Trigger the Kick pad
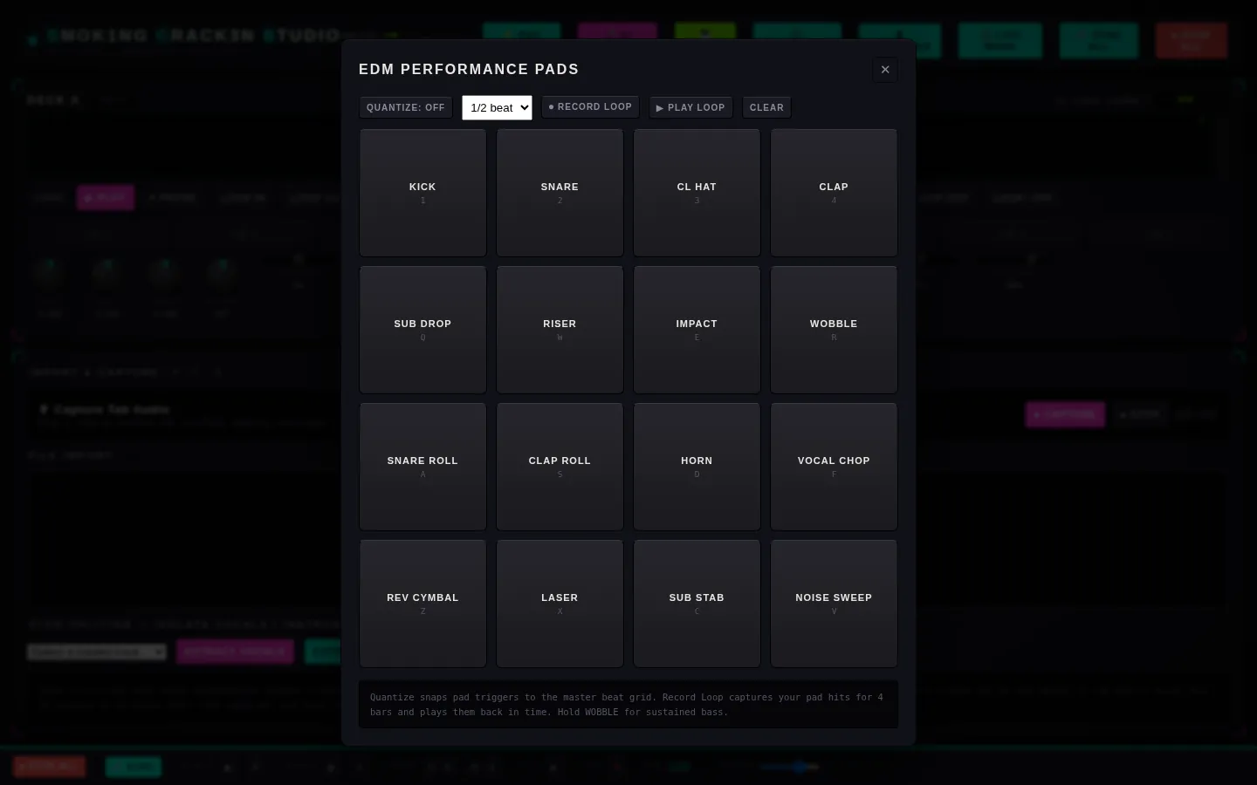Viewport: 1257px width, 785px height. point(422,193)
